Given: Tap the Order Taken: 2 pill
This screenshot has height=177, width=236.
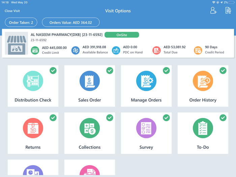Looking at the screenshot, I should click(21, 22).
